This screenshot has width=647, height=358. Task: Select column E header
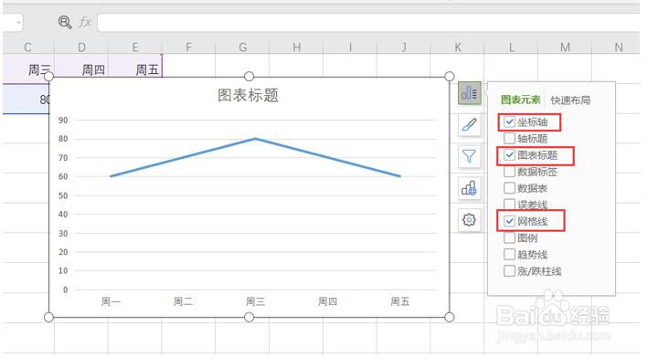pyautogui.click(x=135, y=47)
